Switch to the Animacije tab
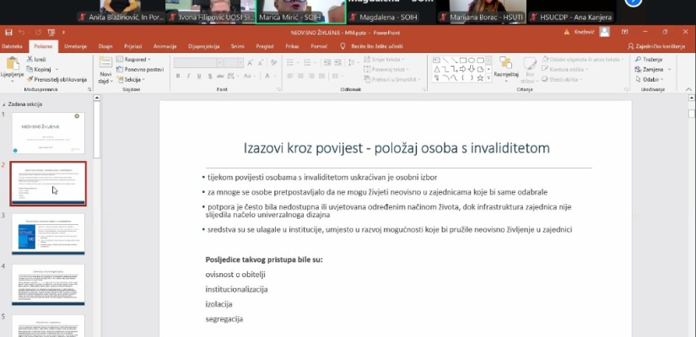The width and height of the screenshot is (696, 337). [165, 46]
